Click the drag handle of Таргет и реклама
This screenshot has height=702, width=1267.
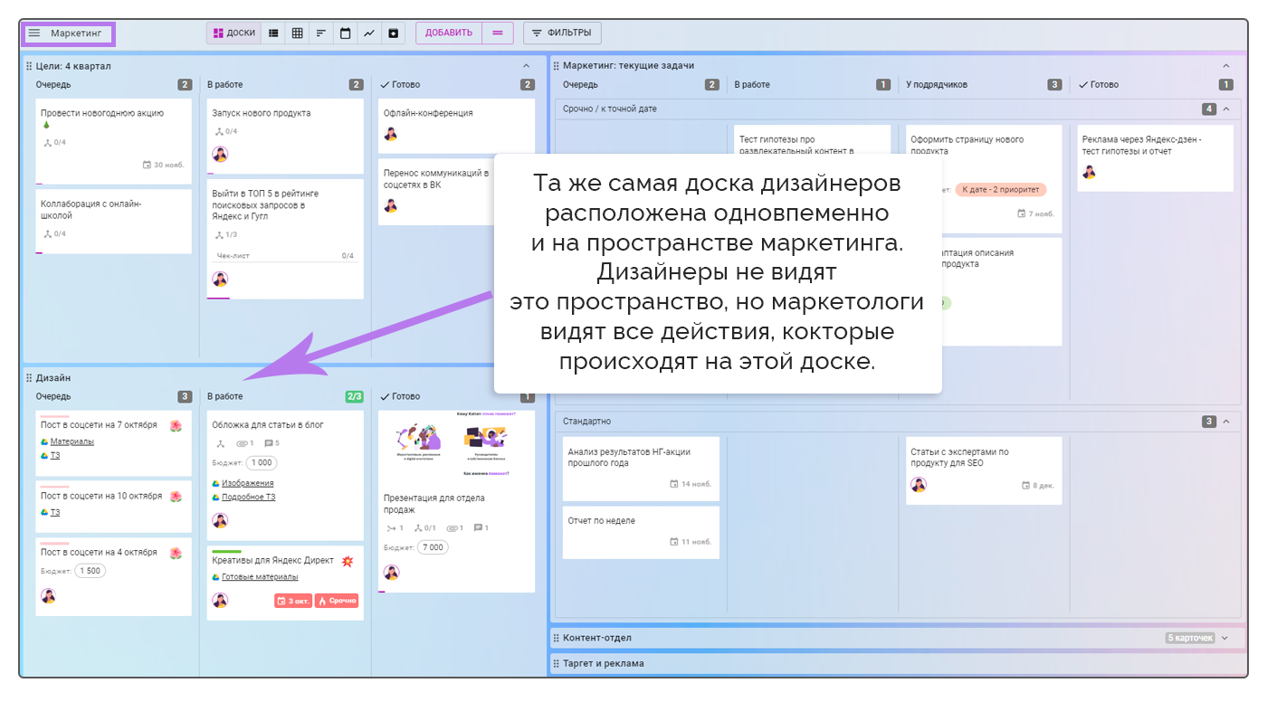click(557, 663)
